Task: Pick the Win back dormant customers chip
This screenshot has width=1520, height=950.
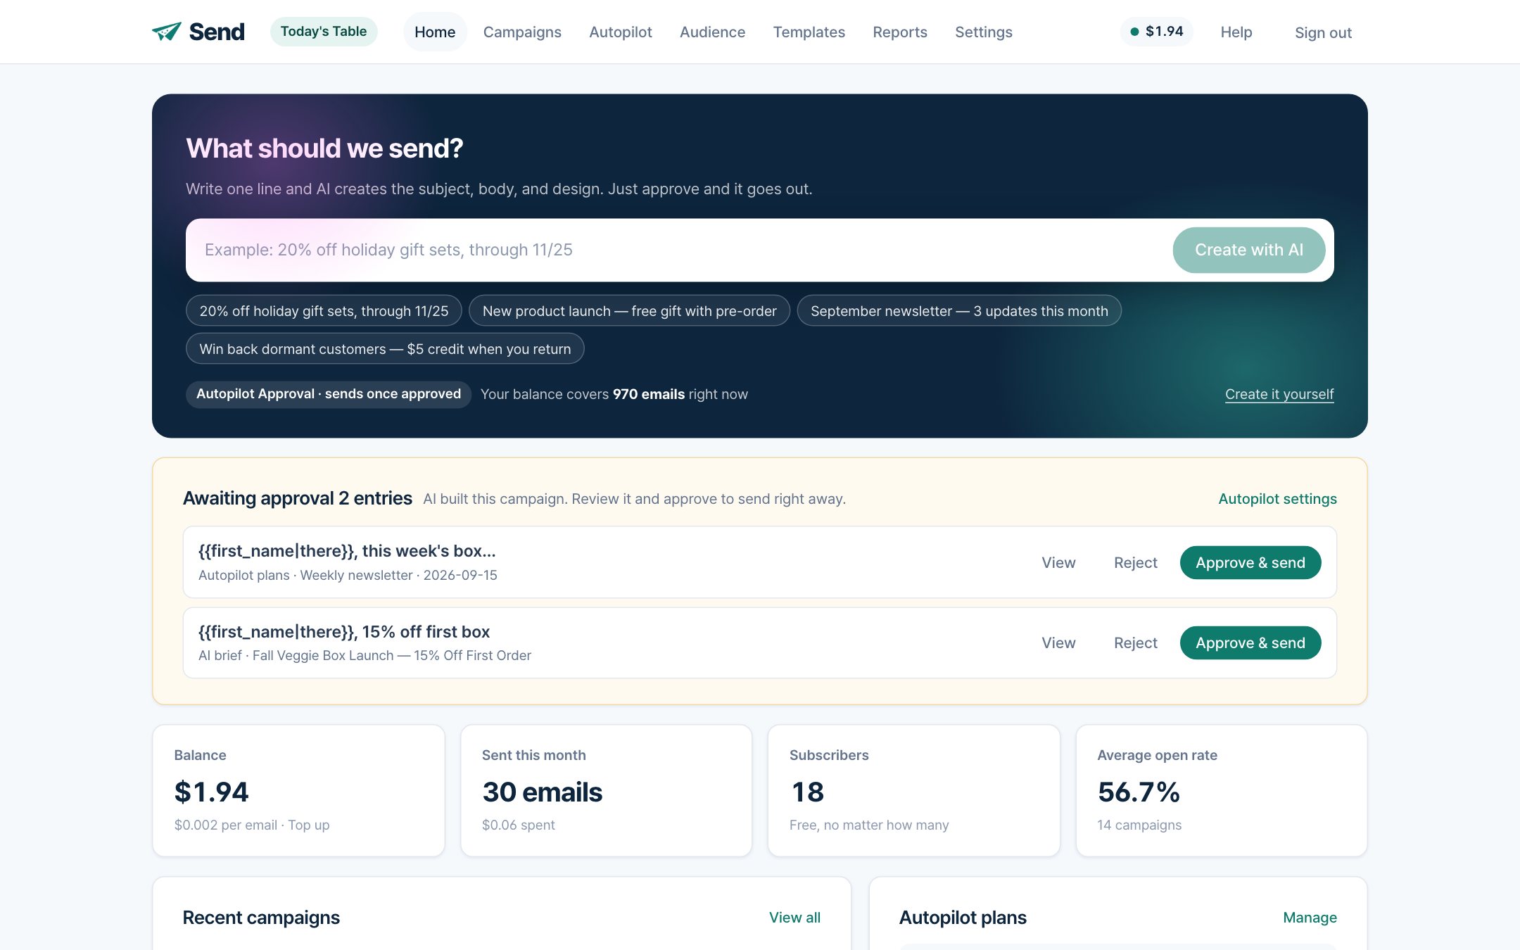Action: (385, 349)
